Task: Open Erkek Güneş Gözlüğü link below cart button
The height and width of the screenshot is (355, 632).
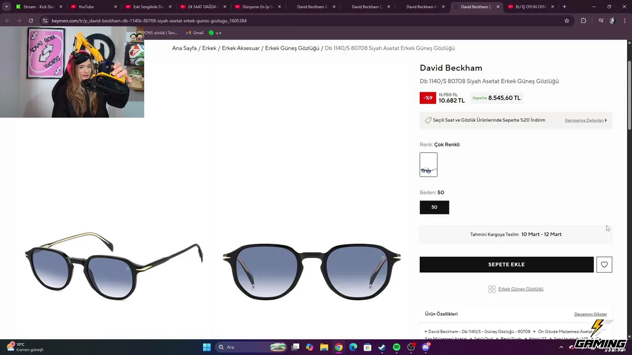Action: pos(521,289)
